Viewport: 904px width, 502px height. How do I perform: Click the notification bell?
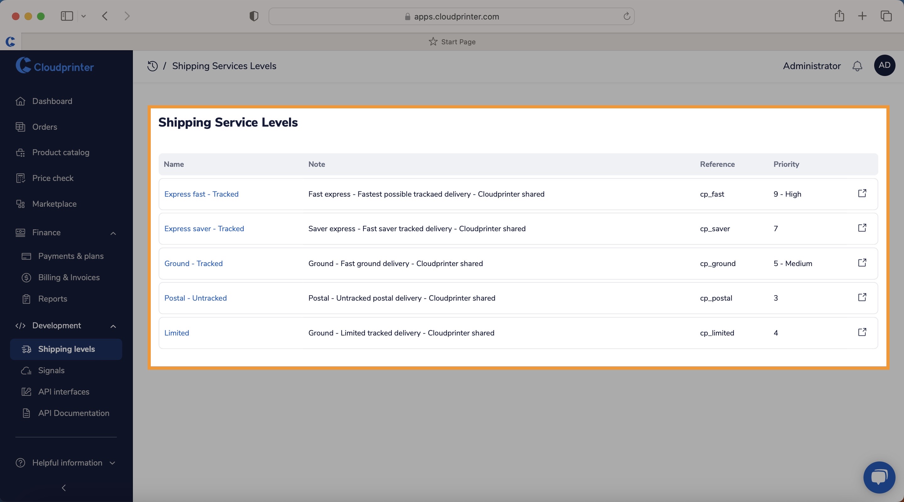tap(857, 66)
